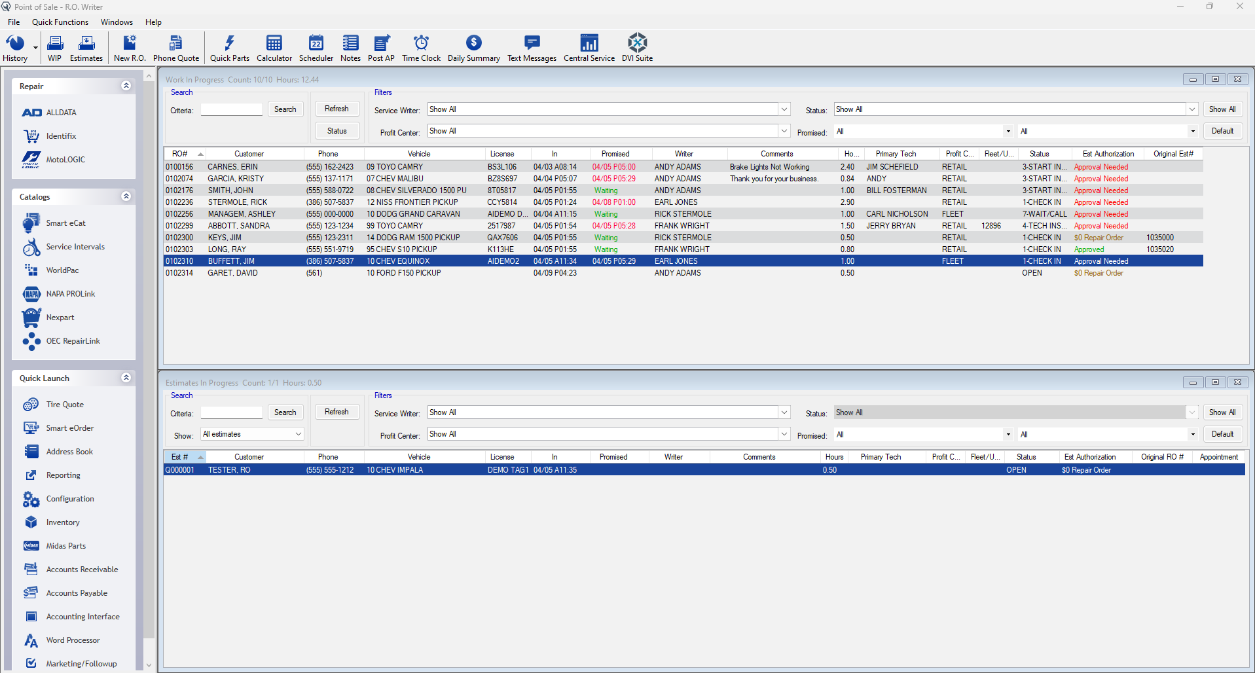This screenshot has height=673, width=1255.
Task: Open Text Messages
Action: point(531,47)
